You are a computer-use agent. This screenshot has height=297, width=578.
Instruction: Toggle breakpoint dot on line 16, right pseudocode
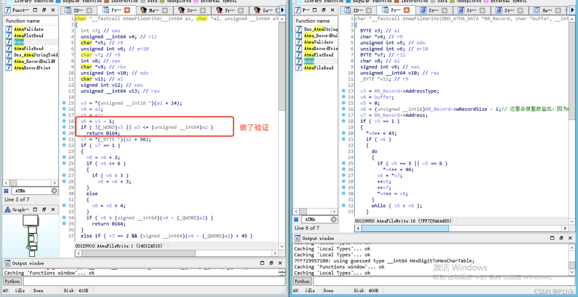343,109
